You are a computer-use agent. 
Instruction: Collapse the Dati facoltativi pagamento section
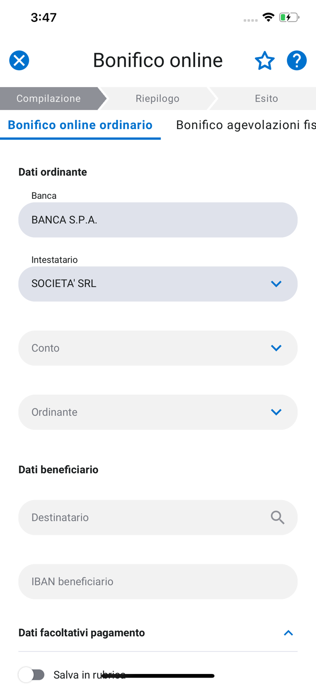288,632
